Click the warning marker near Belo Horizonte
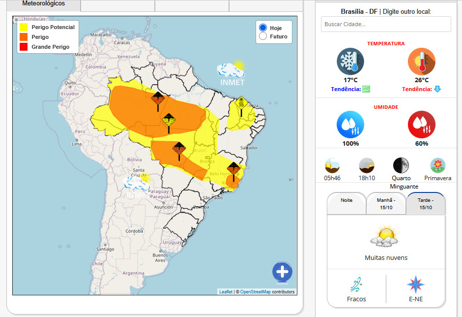This screenshot has height=317, width=462. (233, 170)
